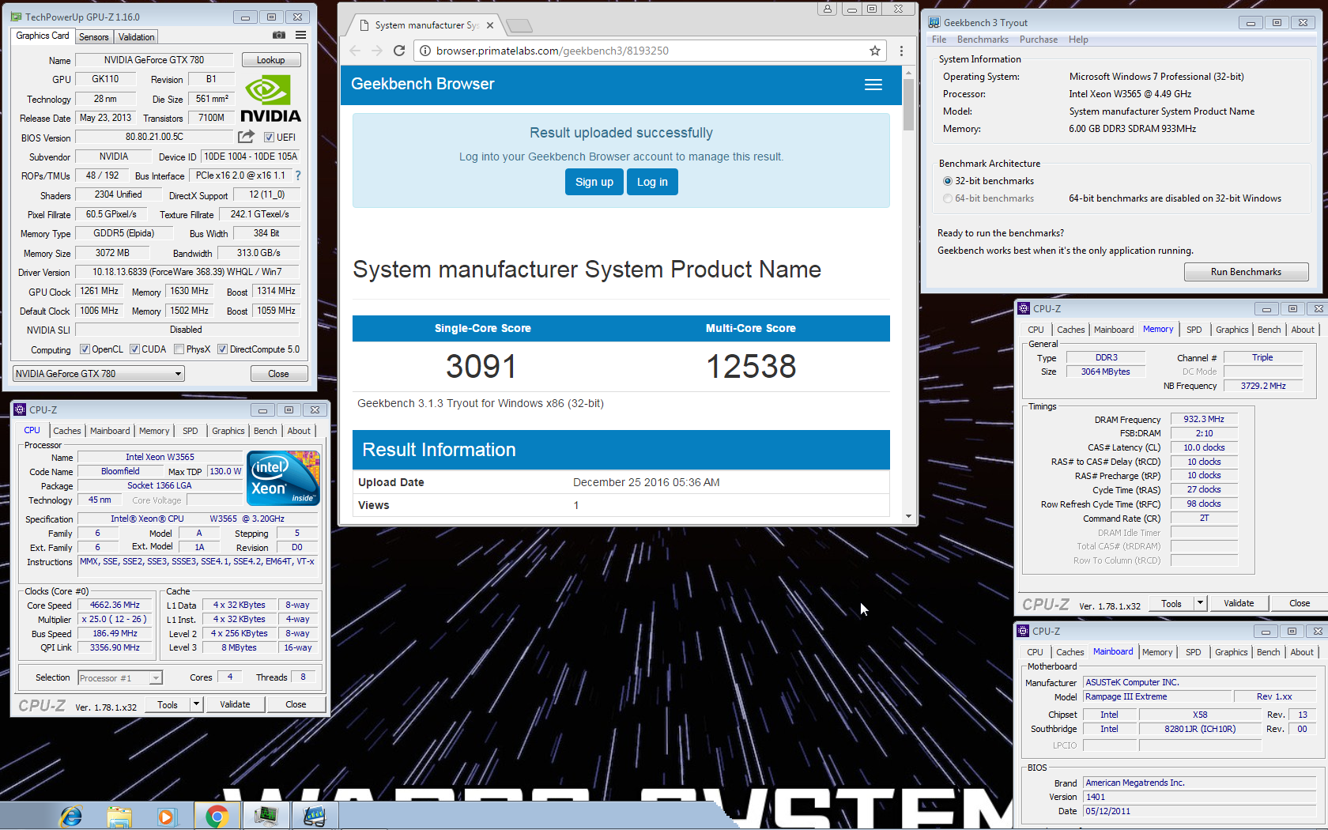Toggle the DirectCompute 5.0 checkbox
This screenshot has height=830, width=1328.
pyautogui.click(x=222, y=349)
